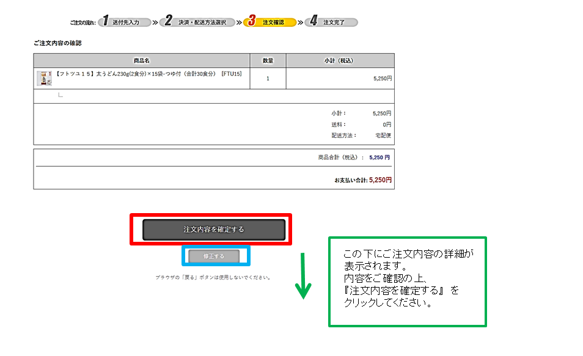Open the udon product thumbnail image
583x356 pixels.
click(44, 78)
